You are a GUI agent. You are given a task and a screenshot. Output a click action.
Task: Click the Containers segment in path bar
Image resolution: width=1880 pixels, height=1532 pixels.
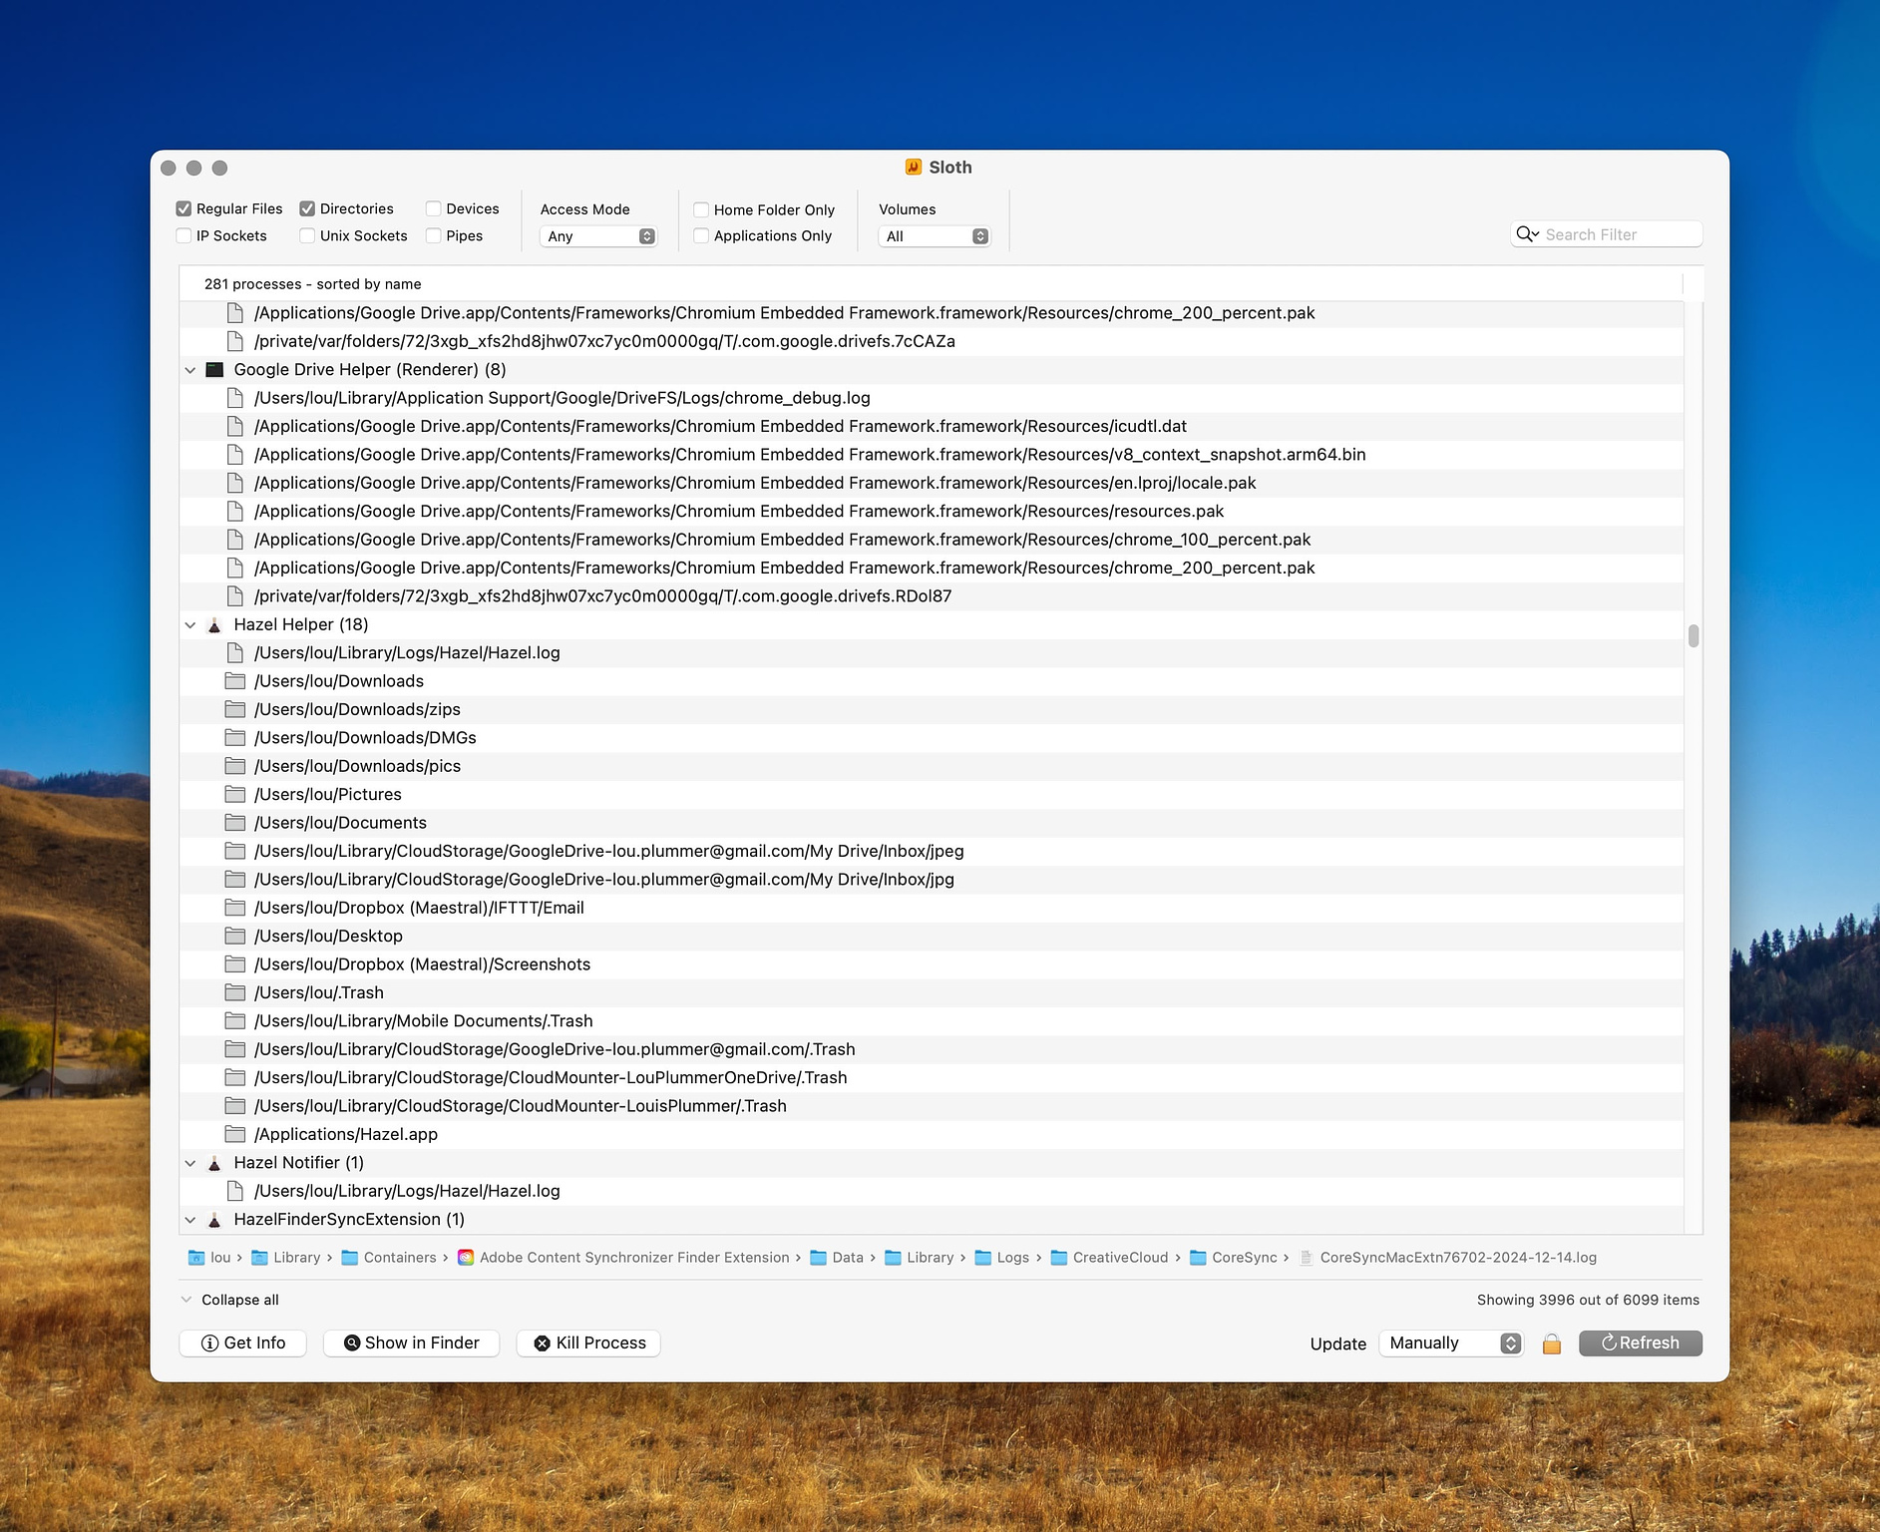tap(389, 1258)
